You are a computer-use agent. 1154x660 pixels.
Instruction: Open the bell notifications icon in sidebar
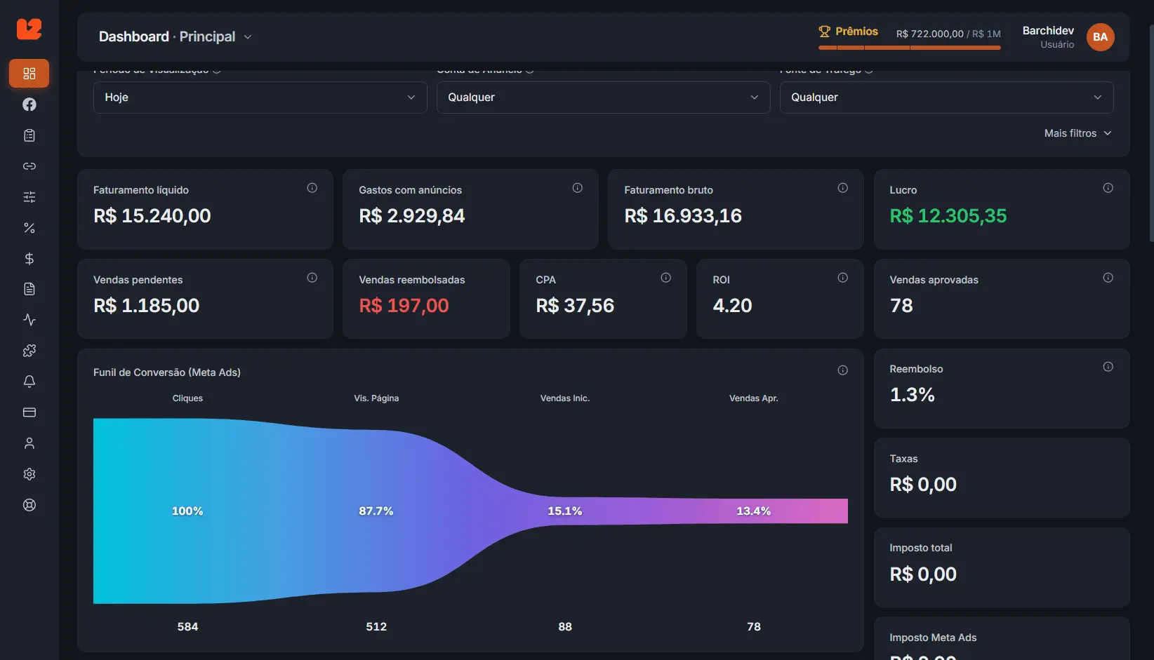(x=29, y=382)
